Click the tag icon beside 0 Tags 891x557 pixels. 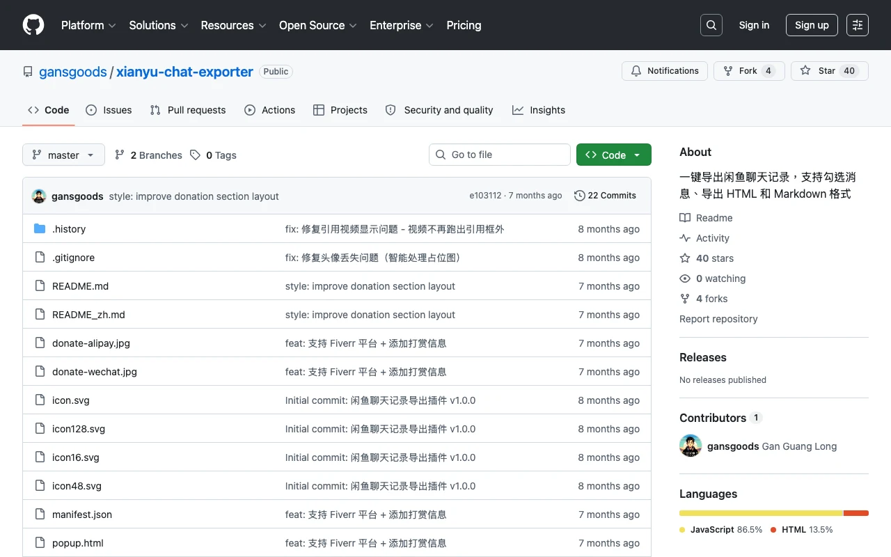tap(196, 155)
